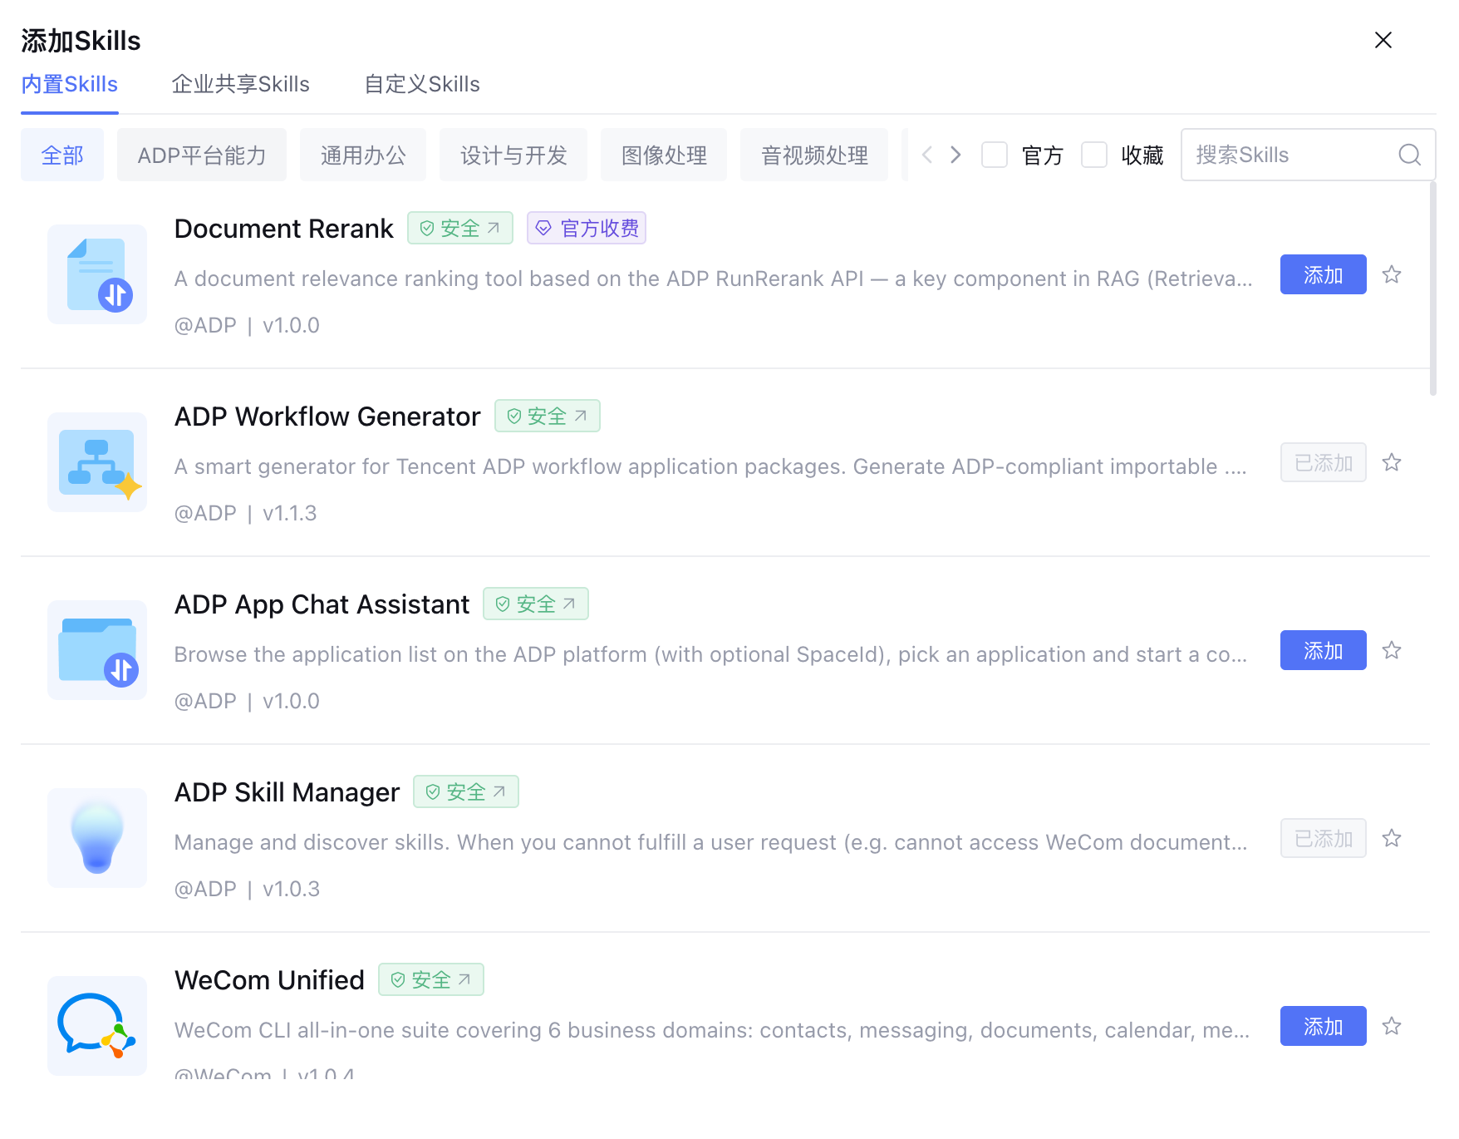Image resolution: width=1459 pixels, height=1139 pixels.
Task: Click the ADP Skill Manager description text
Action: 710,842
